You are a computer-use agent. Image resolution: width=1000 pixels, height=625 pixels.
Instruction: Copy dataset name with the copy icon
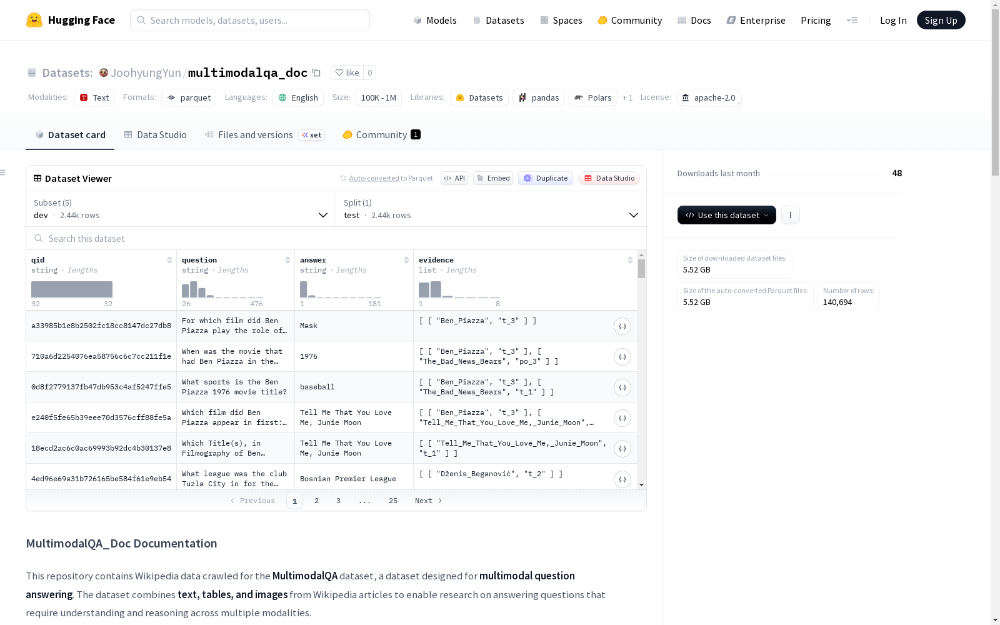coord(317,72)
